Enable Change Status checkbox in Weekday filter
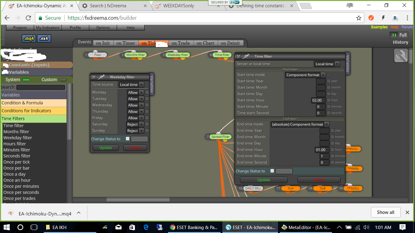This screenshot has width=415, height=233. (128, 139)
